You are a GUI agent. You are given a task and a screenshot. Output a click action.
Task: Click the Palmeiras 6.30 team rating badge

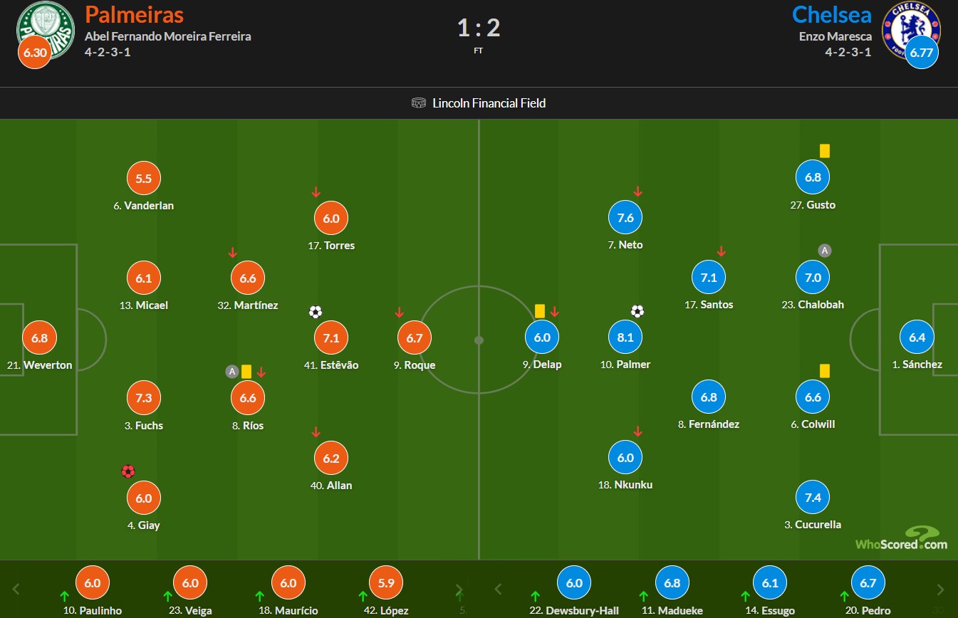tap(34, 52)
